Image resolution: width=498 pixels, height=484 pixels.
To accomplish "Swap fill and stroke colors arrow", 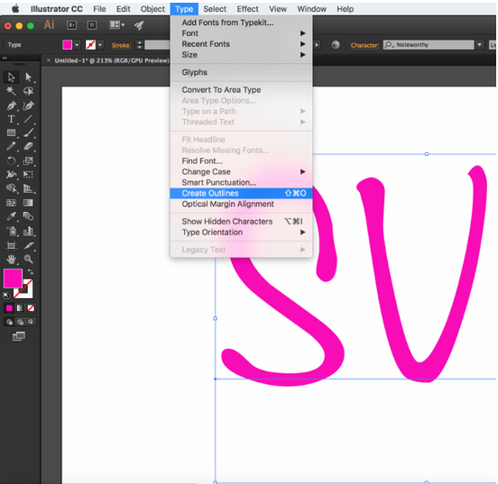I will (31, 271).
